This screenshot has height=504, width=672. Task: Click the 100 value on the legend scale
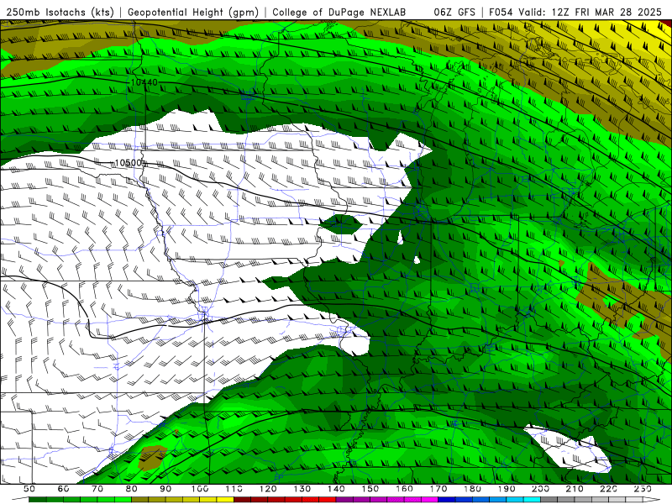coord(200,489)
